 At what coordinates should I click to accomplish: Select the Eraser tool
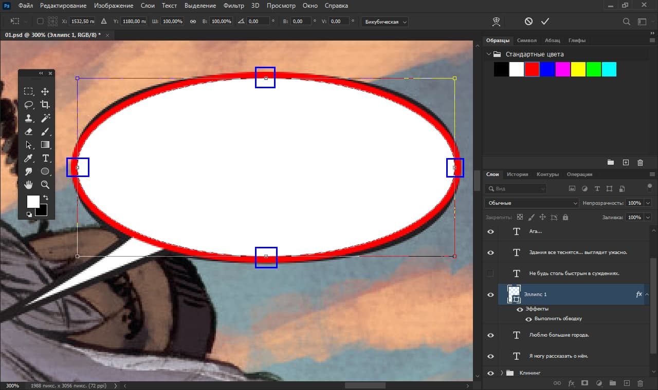(29, 132)
